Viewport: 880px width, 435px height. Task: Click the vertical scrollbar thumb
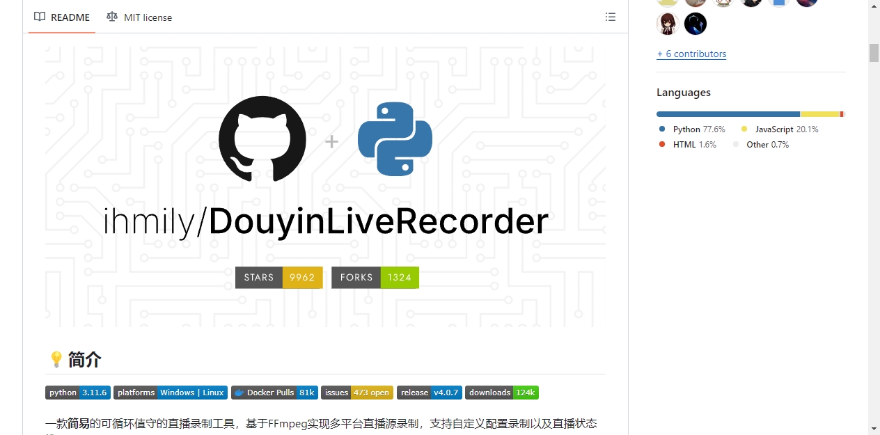pos(874,53)
